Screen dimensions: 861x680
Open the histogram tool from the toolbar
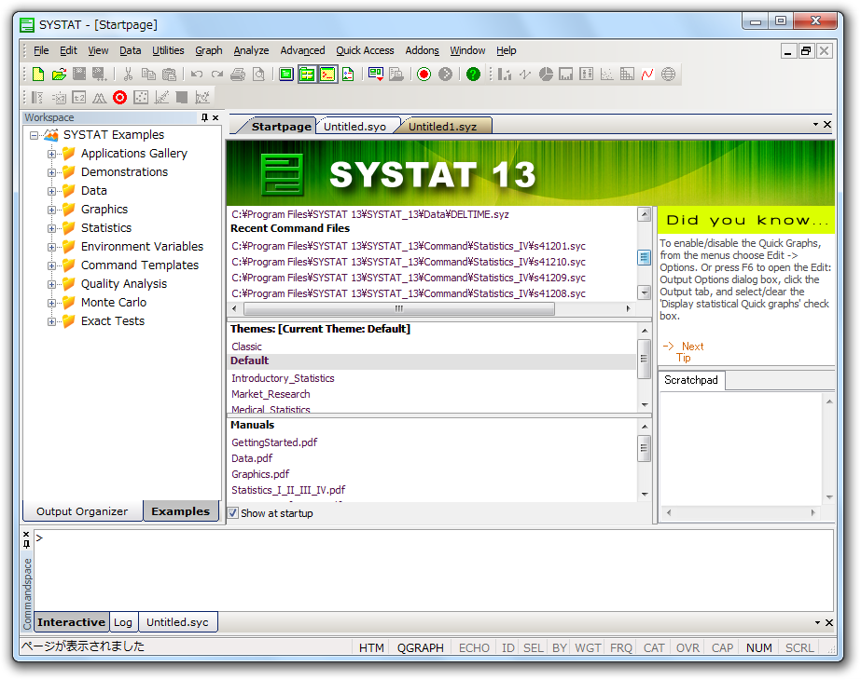pyautogui.click(x=564, y=74)
